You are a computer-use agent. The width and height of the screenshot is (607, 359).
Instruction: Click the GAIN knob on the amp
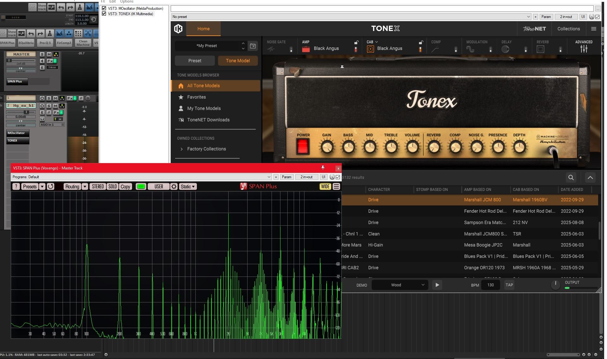tap(327, 147)
